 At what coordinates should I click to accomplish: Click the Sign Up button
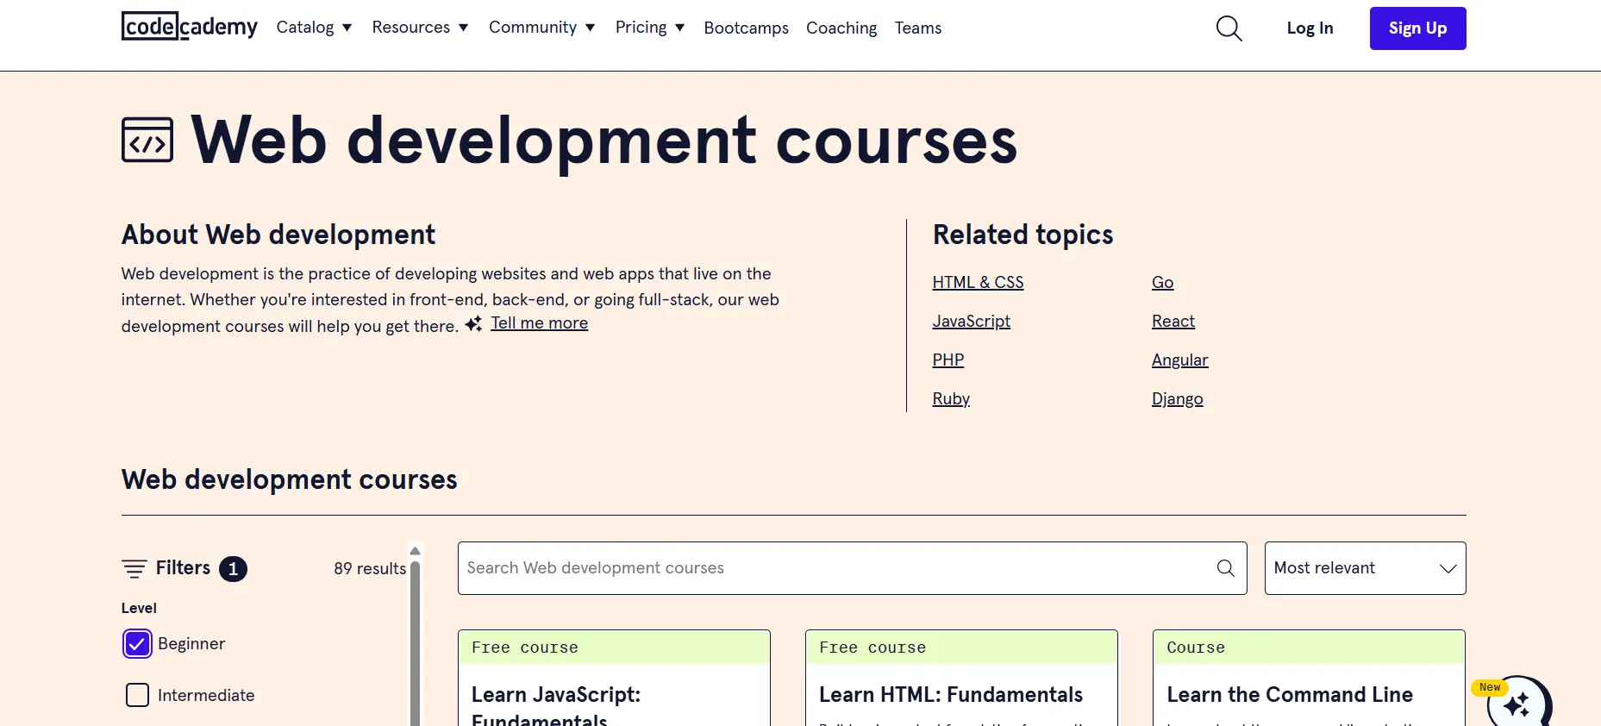[1417, 28]
